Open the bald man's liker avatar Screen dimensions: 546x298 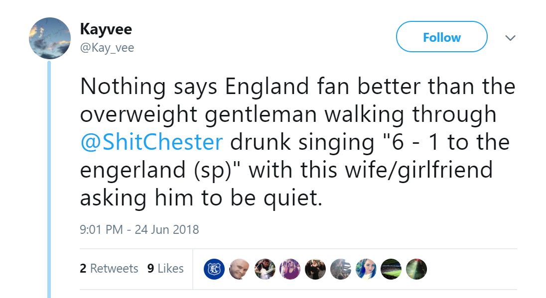(239, 269)
